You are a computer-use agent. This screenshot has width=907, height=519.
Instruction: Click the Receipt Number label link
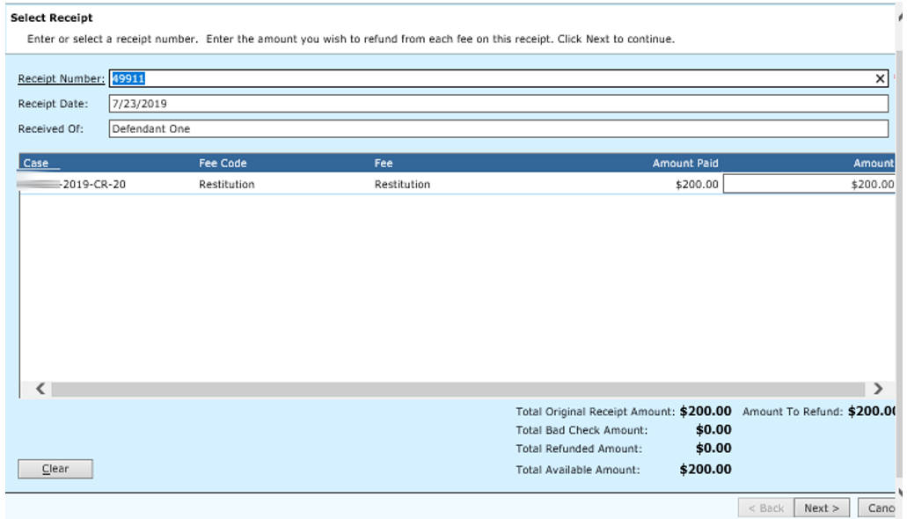[62, 79]
